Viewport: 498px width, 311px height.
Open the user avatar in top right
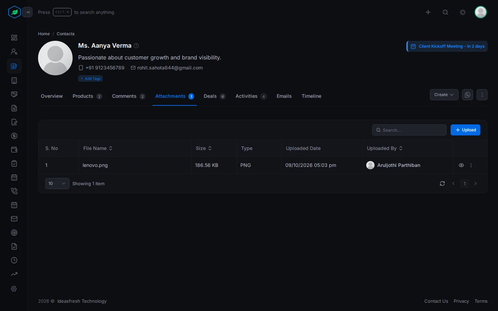pos(481,12)
